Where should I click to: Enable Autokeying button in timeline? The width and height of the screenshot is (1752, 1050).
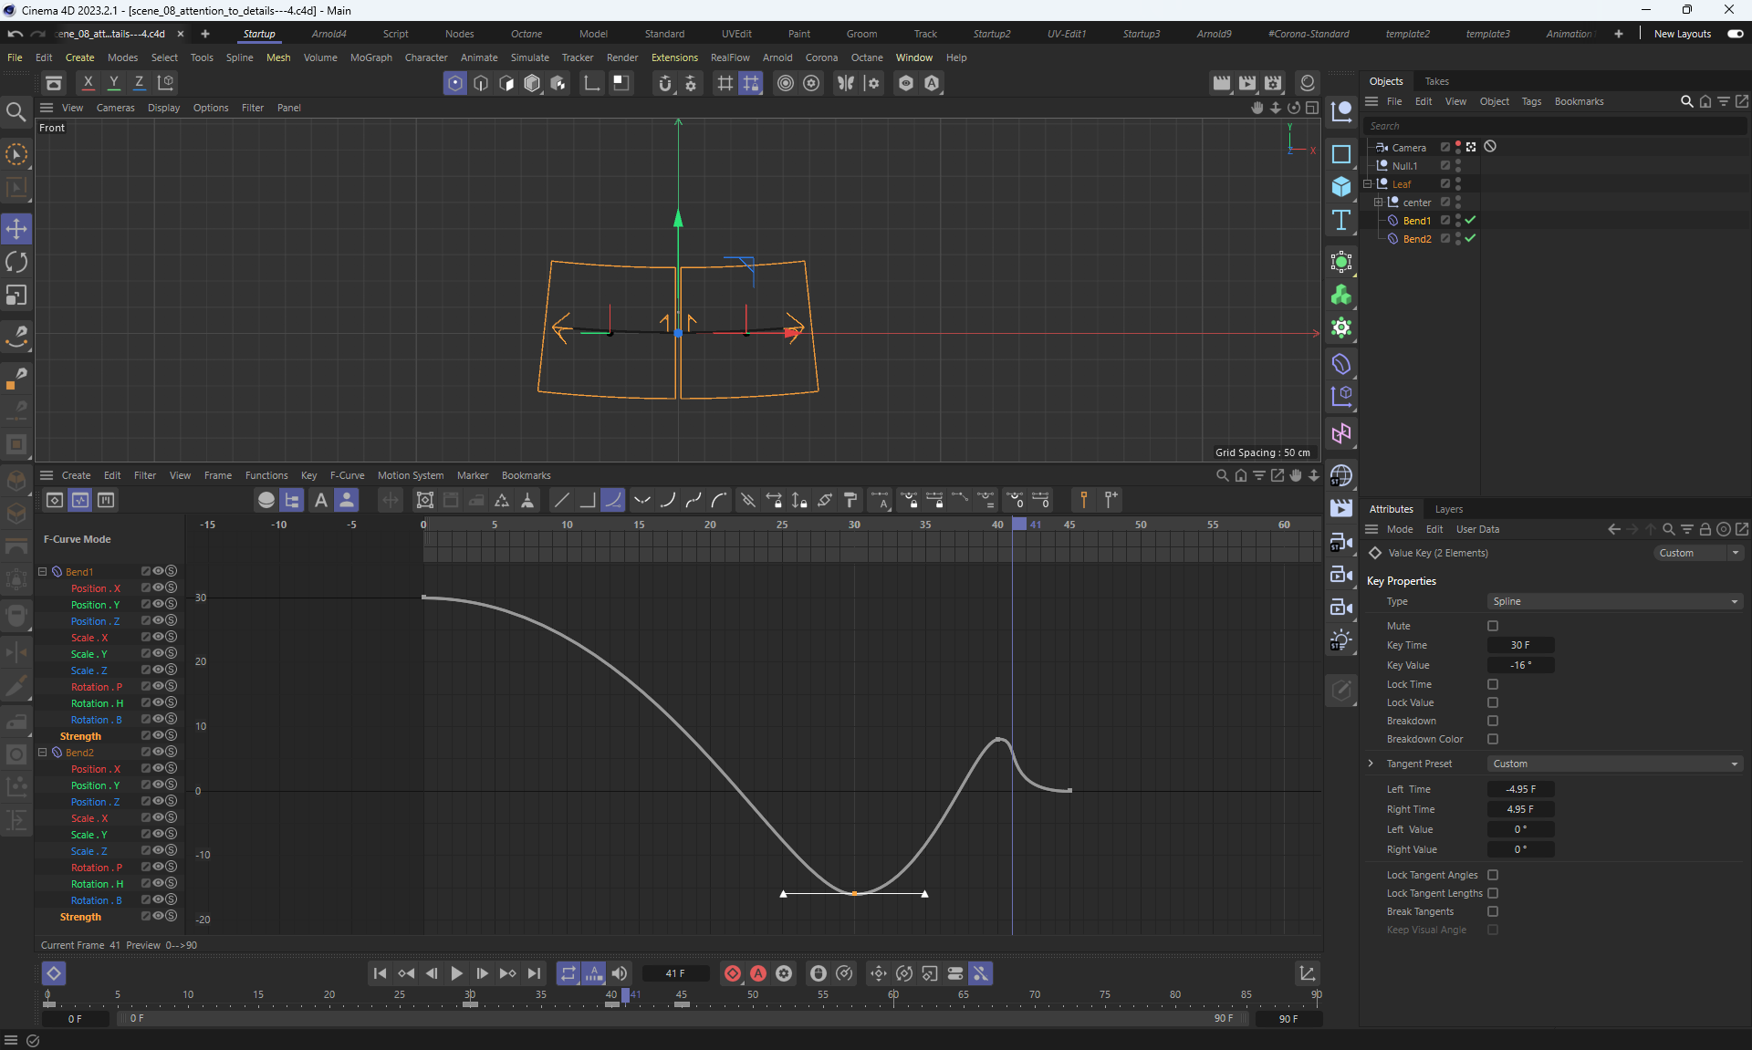coord(757,973)
